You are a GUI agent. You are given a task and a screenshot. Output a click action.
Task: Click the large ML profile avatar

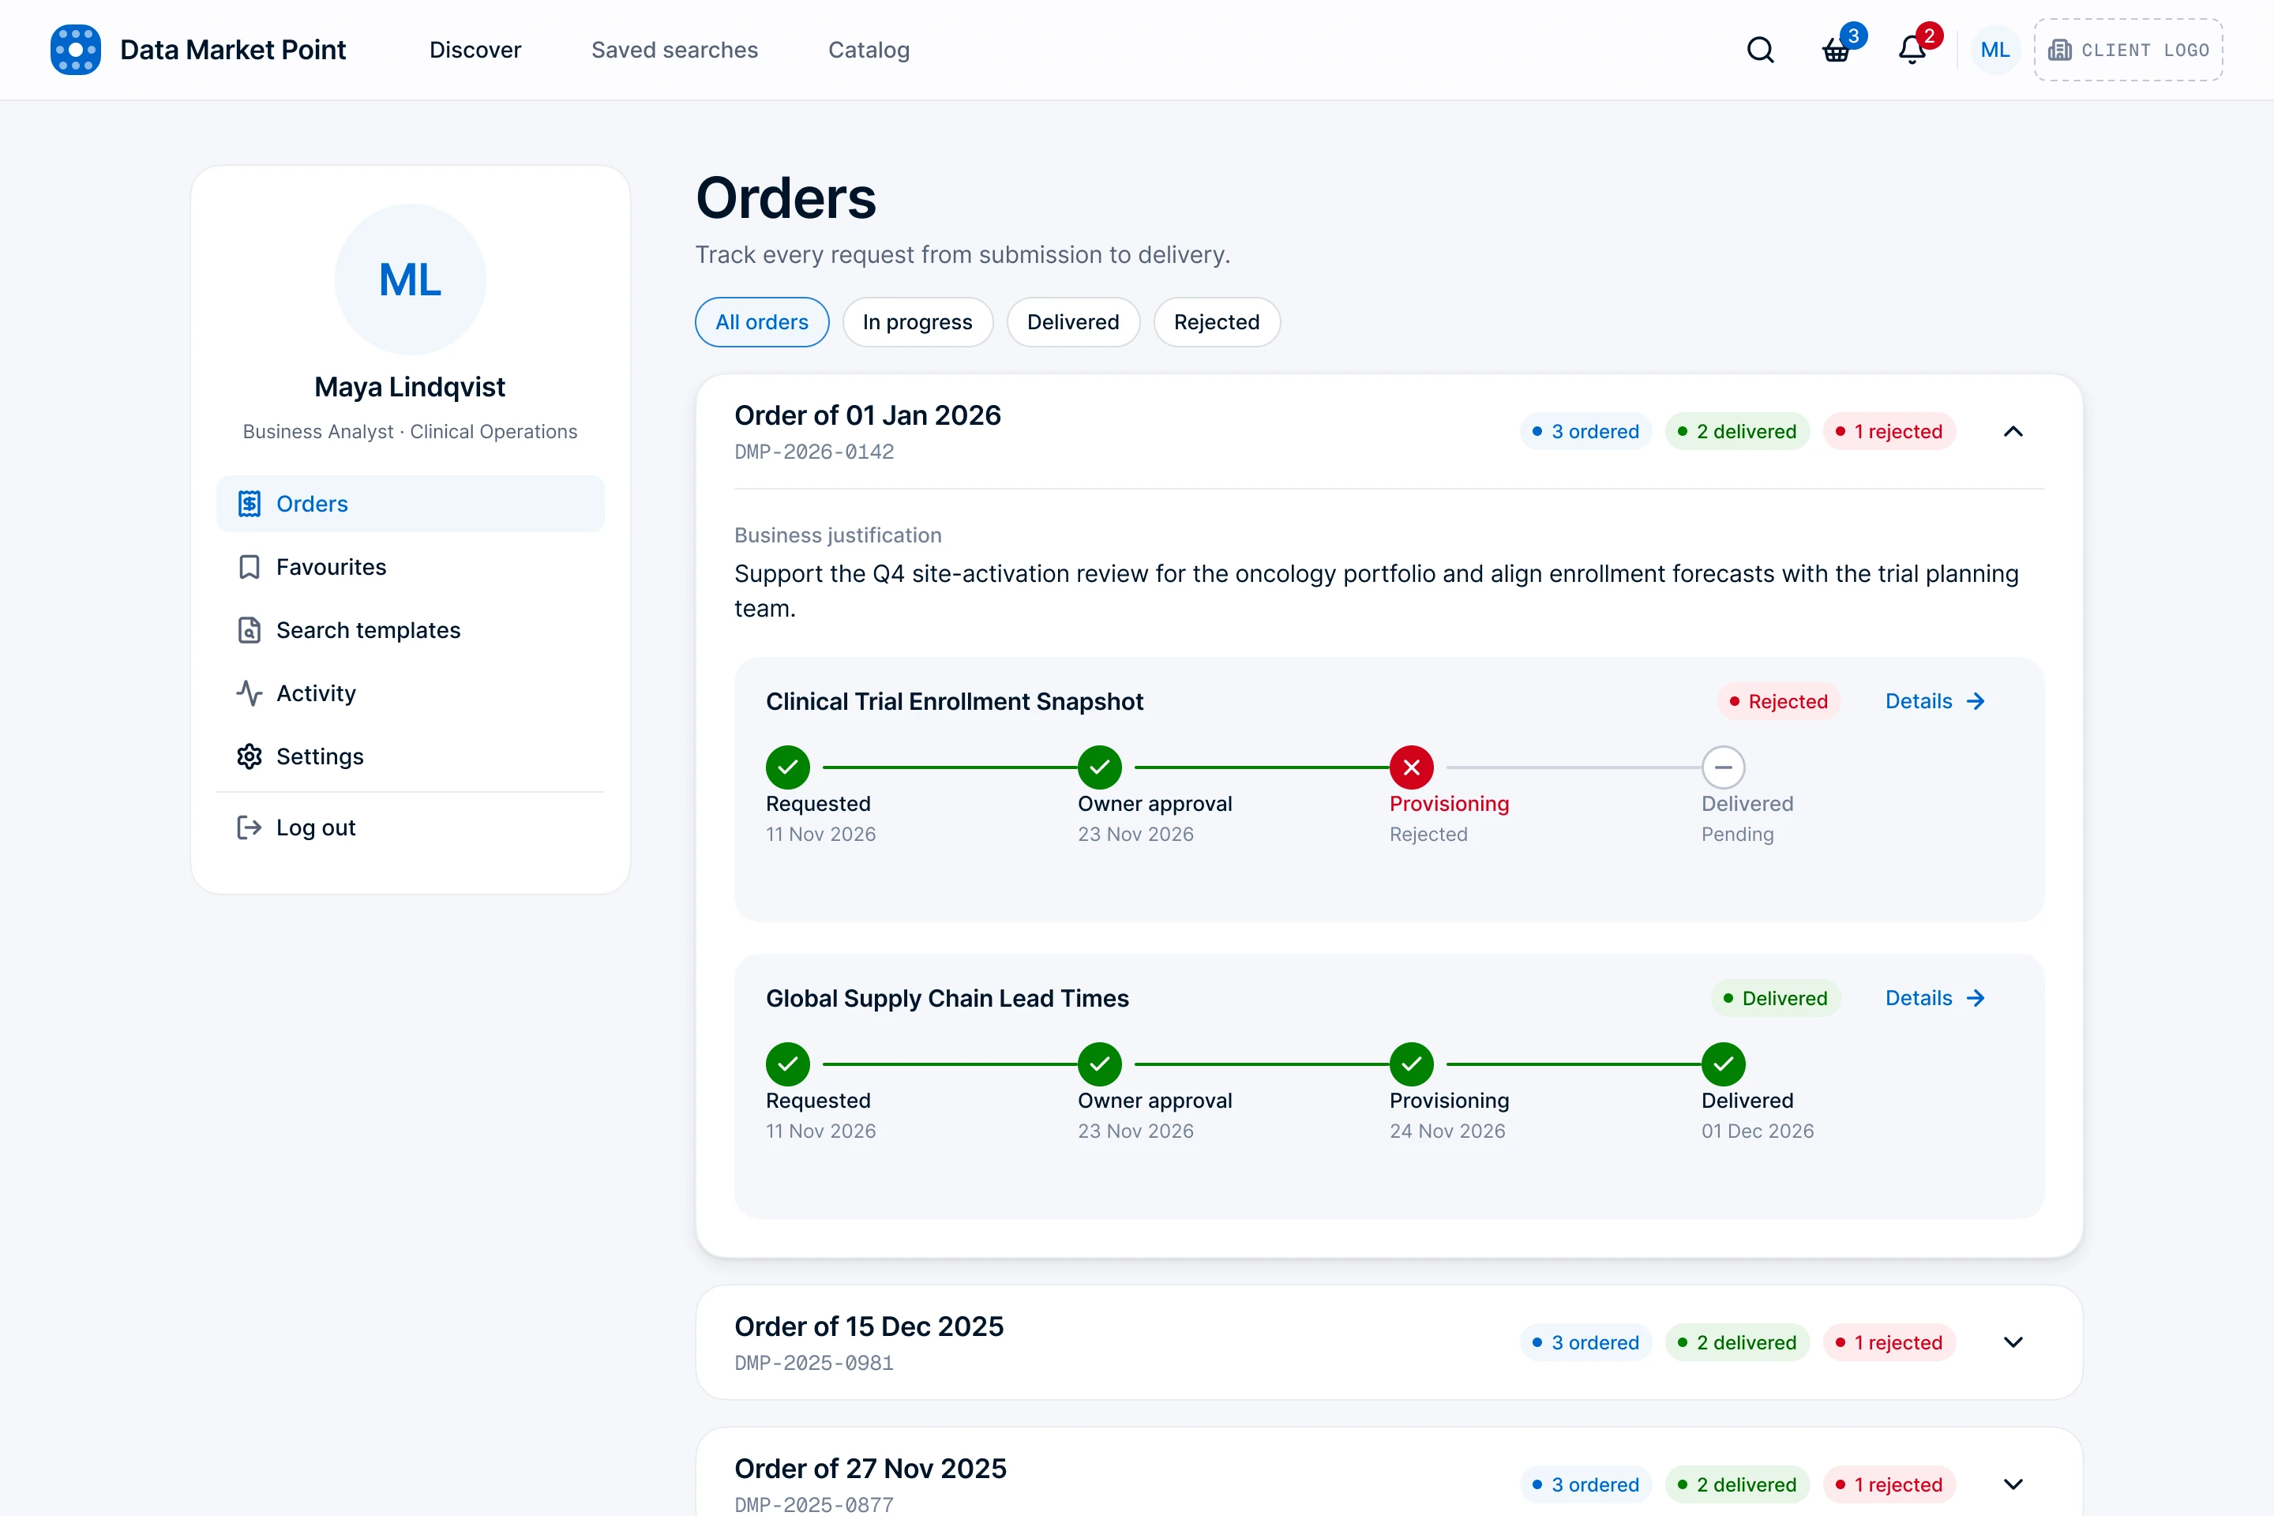pyautogui.click(x=410, y=280)
